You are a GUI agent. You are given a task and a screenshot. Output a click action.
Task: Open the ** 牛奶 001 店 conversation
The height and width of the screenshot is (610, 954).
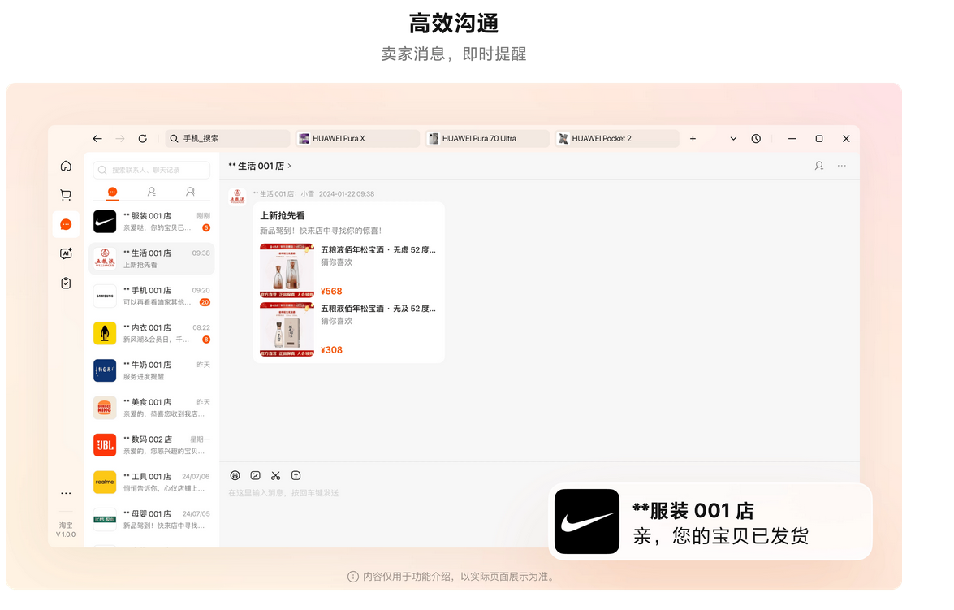152,370
